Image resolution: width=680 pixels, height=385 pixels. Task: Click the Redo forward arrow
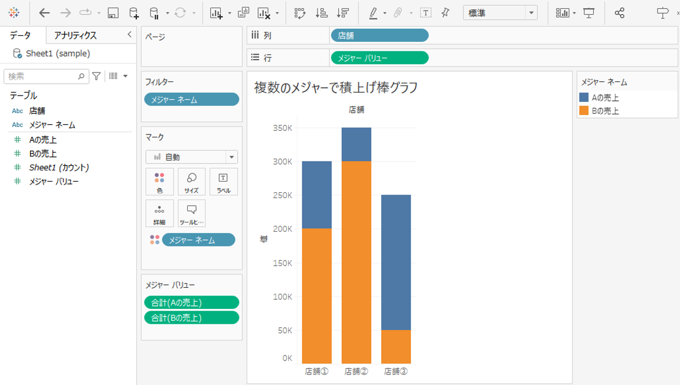[x=66, y=13]
